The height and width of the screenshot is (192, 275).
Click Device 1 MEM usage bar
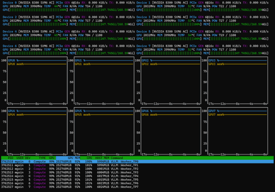(236, 10)
